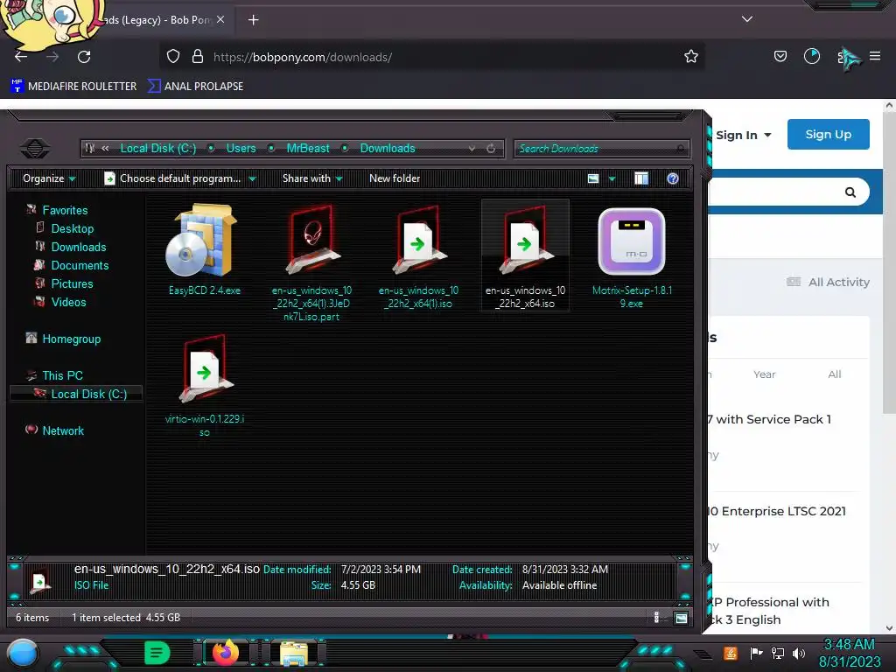Refresh the Downloads folder address bar
896x672 pixels.
pyautogui.click(x=491, y=149)
